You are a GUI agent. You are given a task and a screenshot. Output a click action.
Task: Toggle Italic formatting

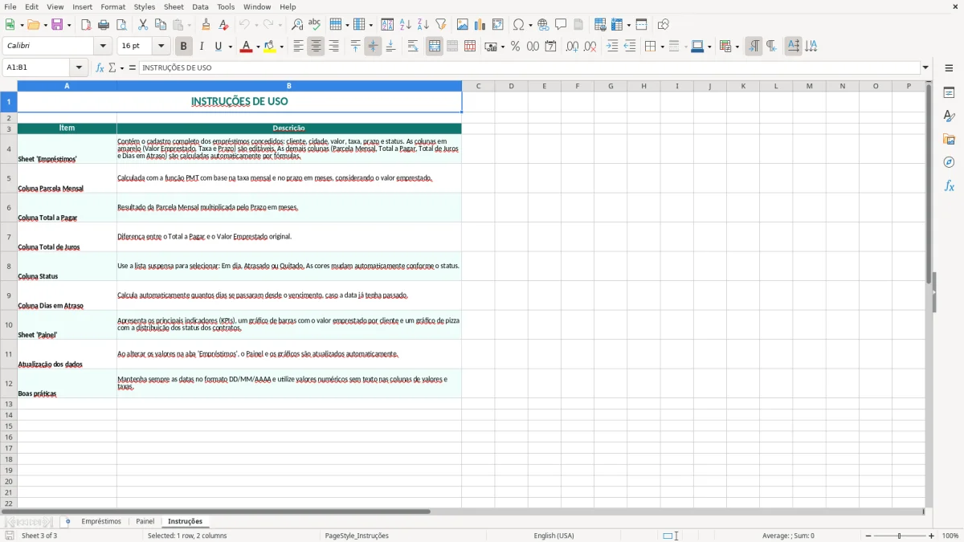pyautogui.click(x=201, y=47)
